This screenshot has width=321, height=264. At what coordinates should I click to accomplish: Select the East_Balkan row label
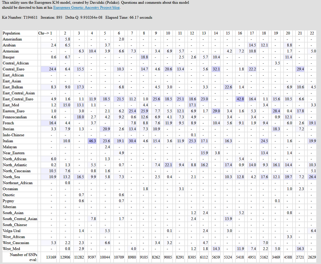(13, 87)
